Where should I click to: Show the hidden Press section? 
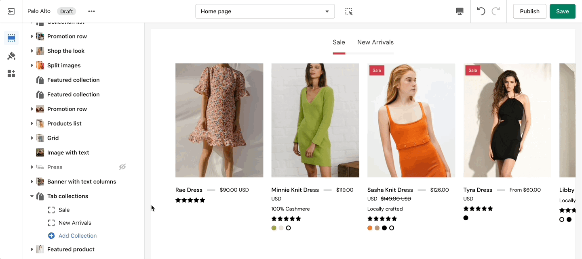(x=122, y=167)
